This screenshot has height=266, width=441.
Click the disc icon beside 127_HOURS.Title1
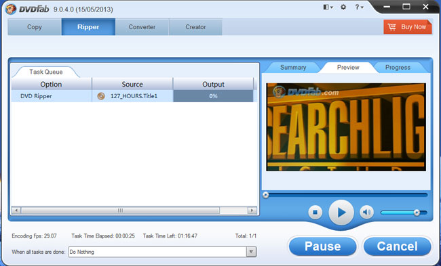[101, 96]
